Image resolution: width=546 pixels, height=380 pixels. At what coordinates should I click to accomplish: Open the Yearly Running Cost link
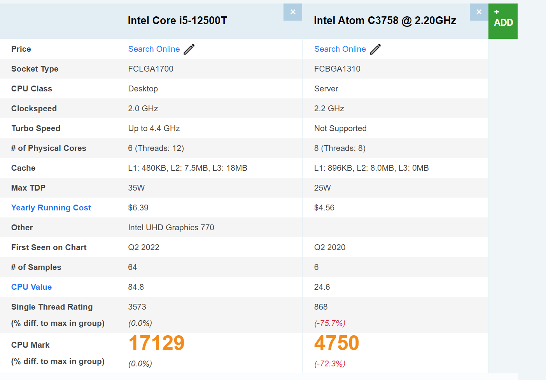[x=51, y=208]
